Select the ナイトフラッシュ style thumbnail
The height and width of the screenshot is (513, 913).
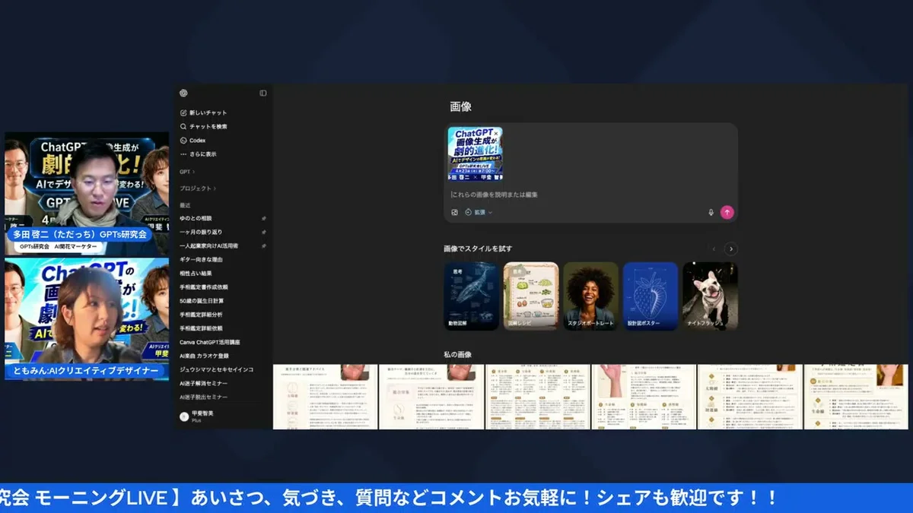pos(710,293)
